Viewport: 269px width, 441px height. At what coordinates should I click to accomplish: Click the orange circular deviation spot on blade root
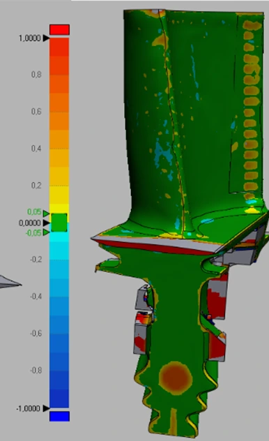(x=176, y=378)
